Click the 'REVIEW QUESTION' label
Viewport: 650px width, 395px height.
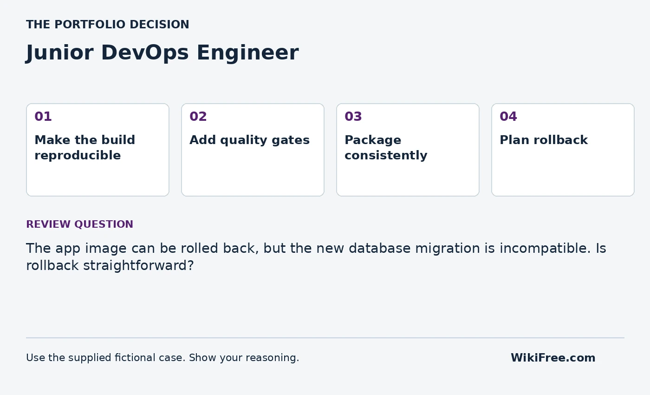coord(79,224)
